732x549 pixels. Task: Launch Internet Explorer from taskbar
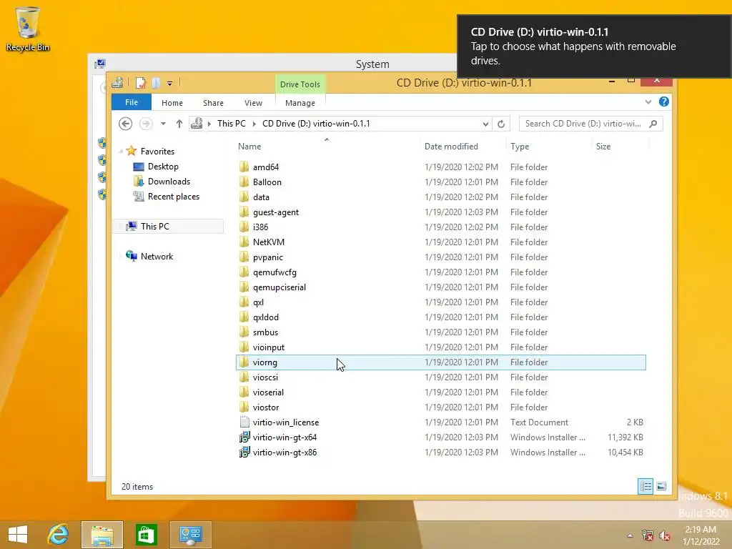59,535
